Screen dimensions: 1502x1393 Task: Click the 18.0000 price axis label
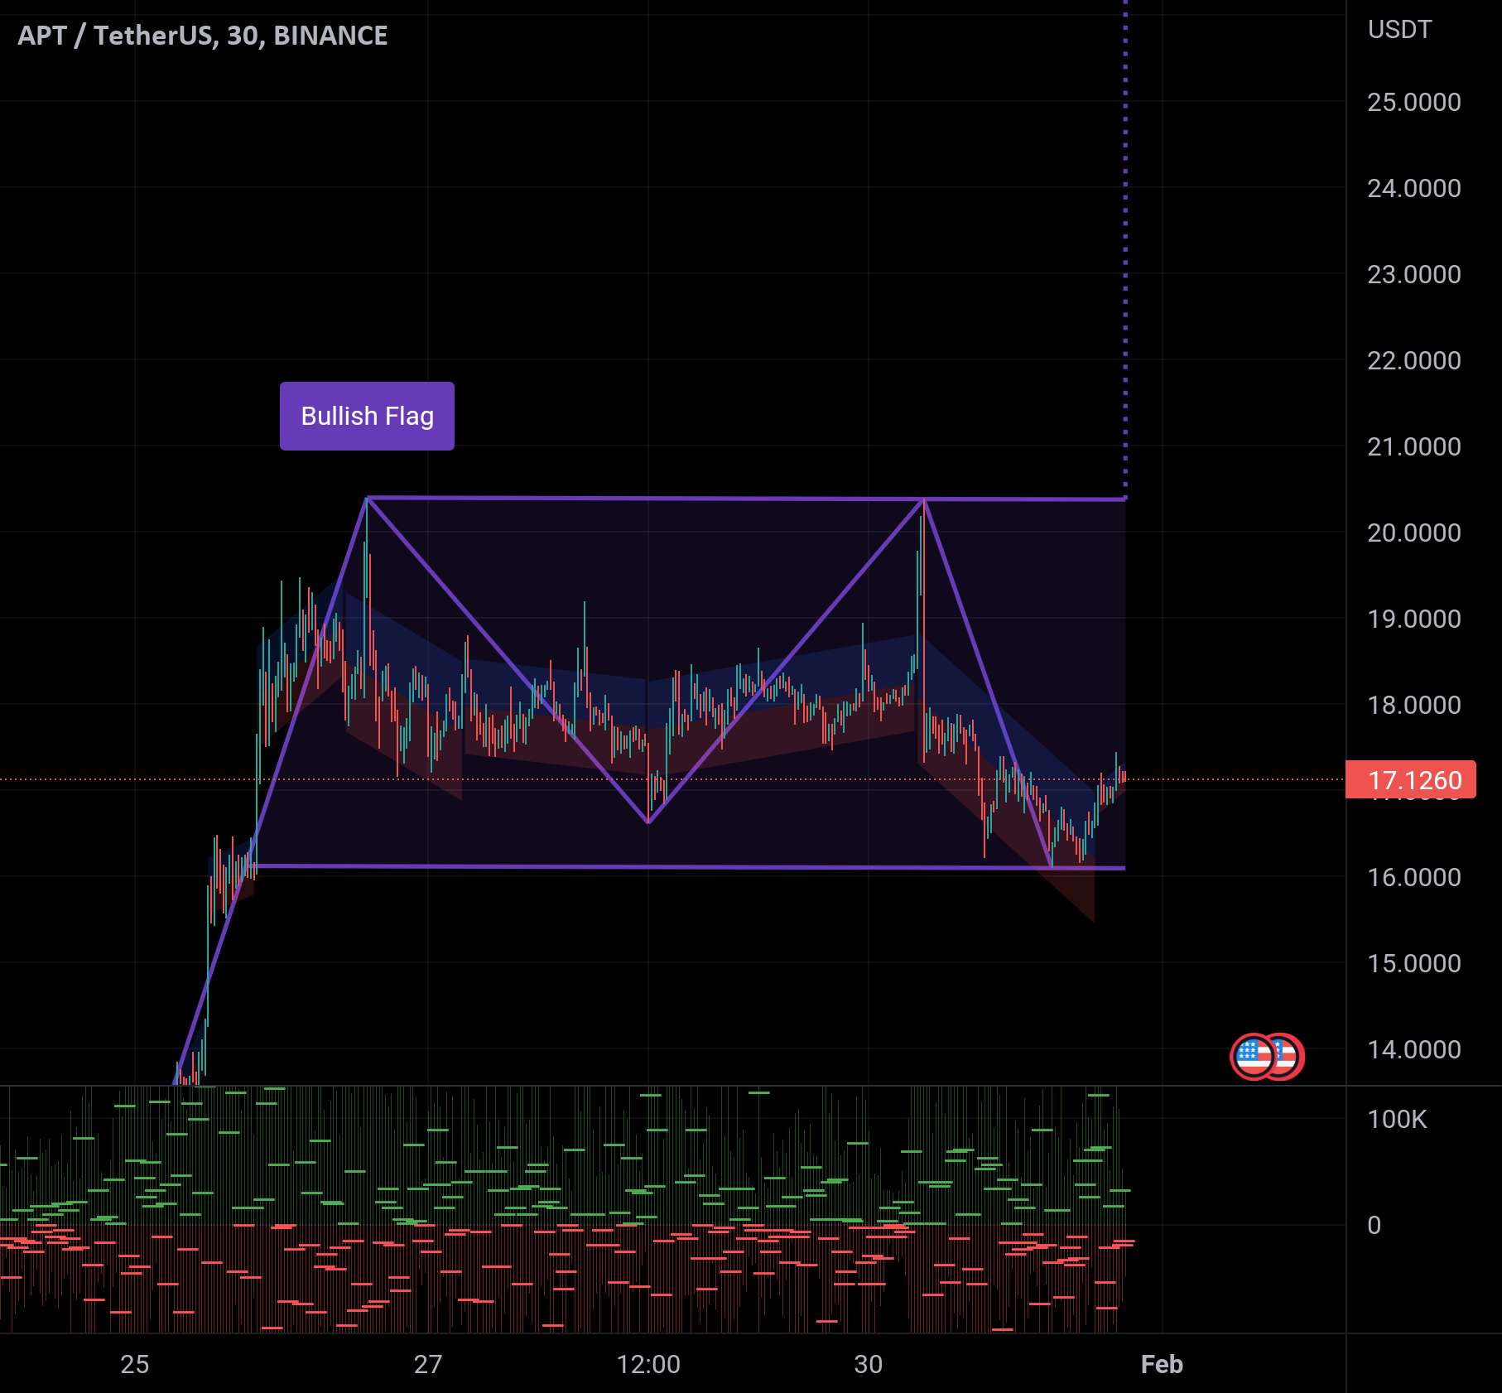coord(1413,705)
